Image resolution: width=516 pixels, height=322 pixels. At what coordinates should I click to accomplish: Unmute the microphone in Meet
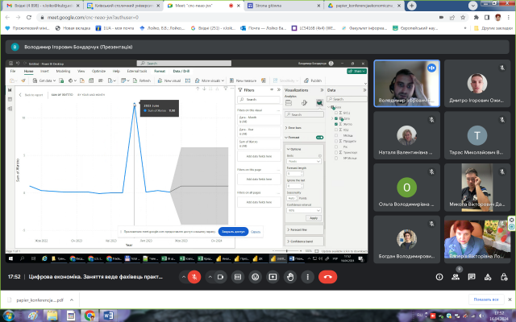coord(193,275)
